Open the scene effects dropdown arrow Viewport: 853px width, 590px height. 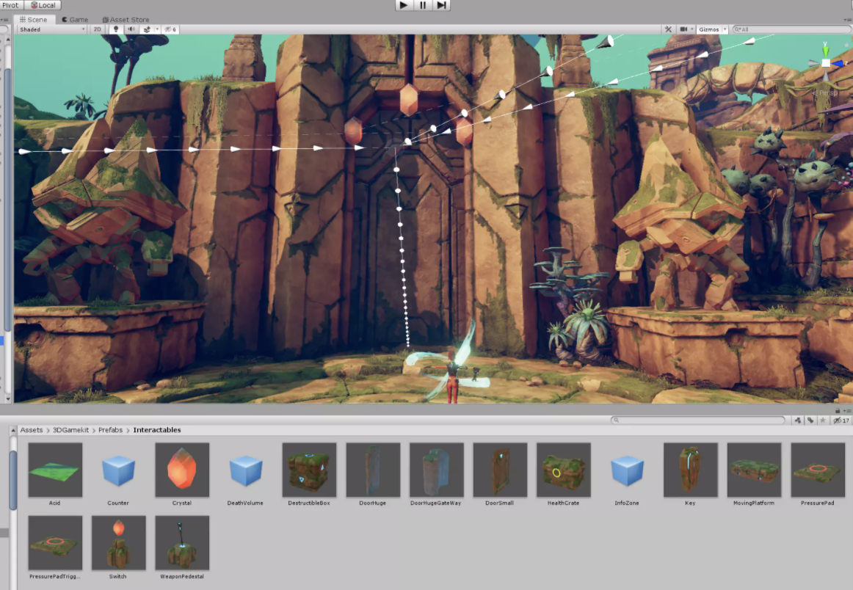(156, 29)
